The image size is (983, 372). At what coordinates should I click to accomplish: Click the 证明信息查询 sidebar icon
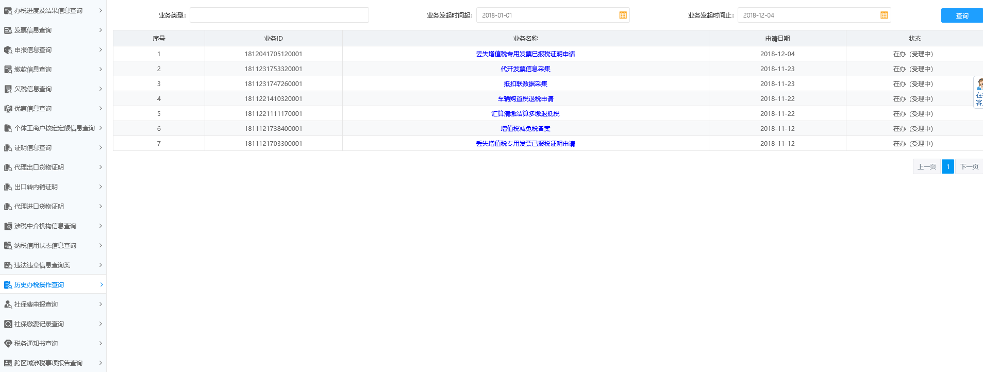(x=8, y=148)
